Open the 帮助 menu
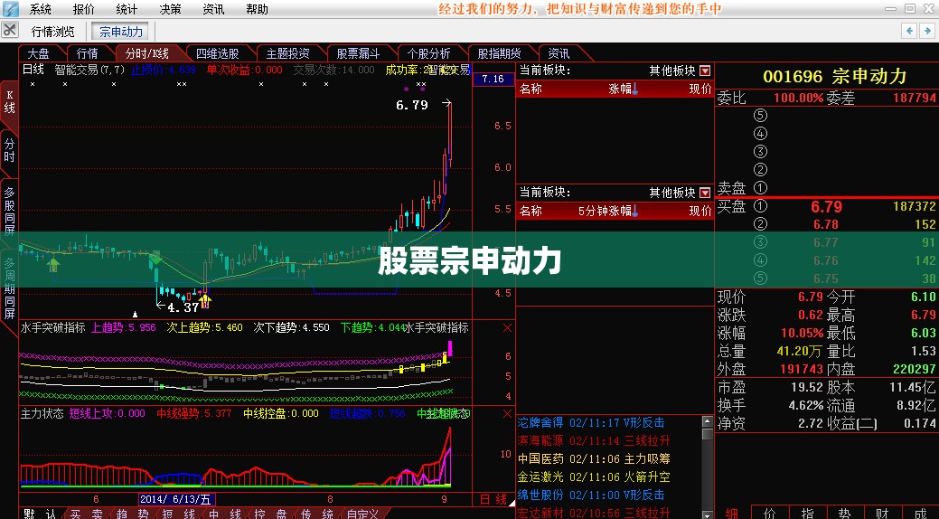The height and width of the screenshot is (519, 939). click(x=257, y=9)
